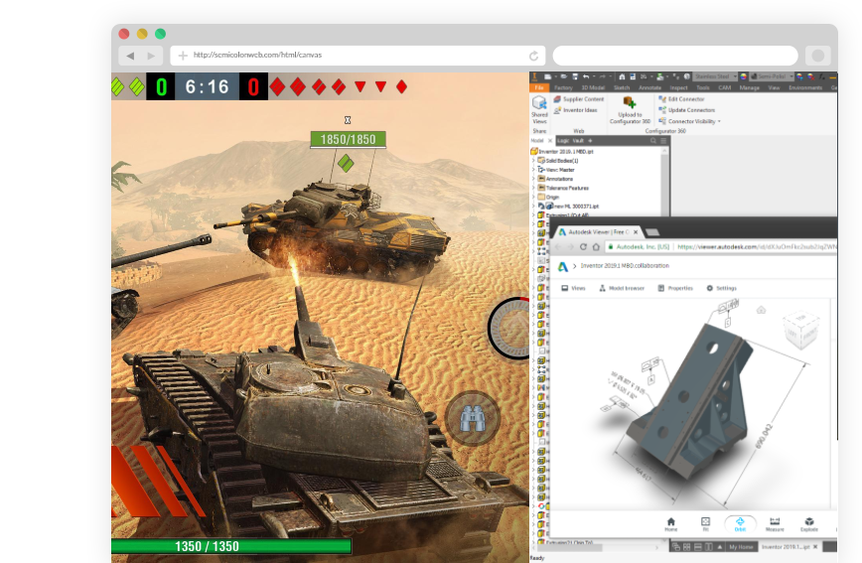Click the Home icon in Inventor quick access toolbar

click(x=622, y=76)
